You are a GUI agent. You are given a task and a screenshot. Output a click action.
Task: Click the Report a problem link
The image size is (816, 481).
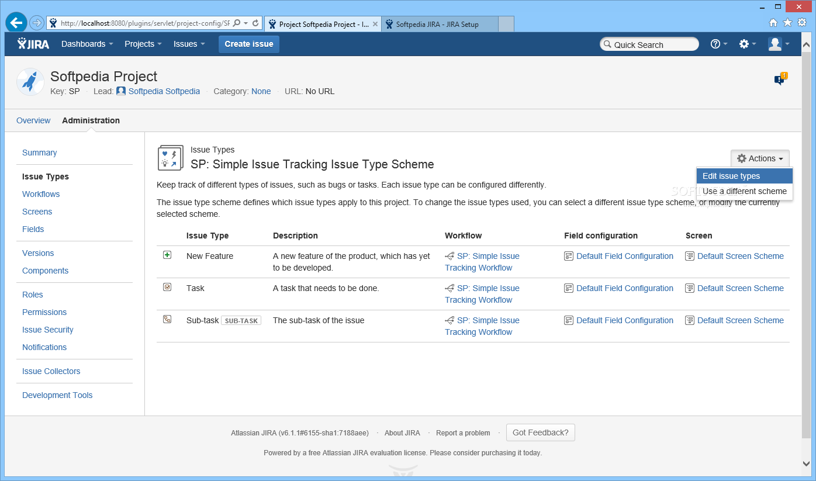pyautogui.click(x=463, y=433)
